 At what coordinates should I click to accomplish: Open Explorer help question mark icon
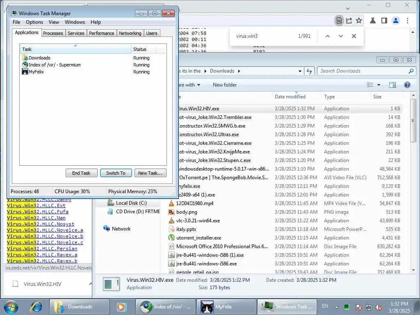click(407, 85)
